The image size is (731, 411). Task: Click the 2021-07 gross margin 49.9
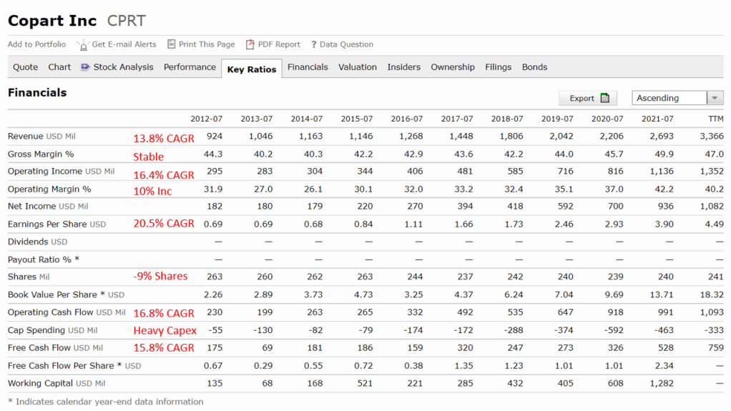click(x=664, y=154)
